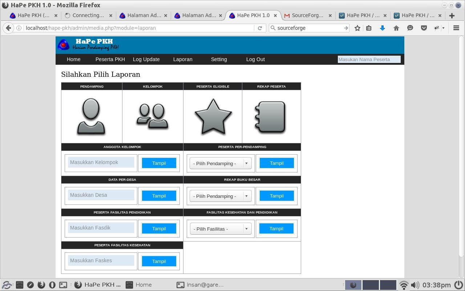The height and width of the screenshot is (291, 465).
Task: Bookmark this page with the star icon
Action: pyautogui.click(x=356, y=28)
